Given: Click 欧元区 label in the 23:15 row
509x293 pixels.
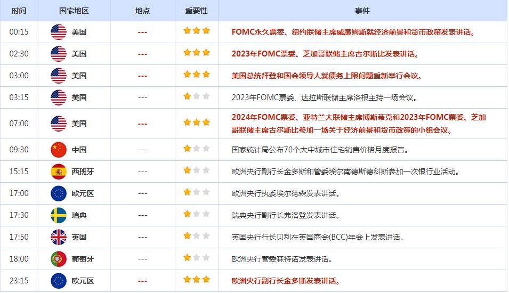Looking at the screenshot, I should 83,281.
